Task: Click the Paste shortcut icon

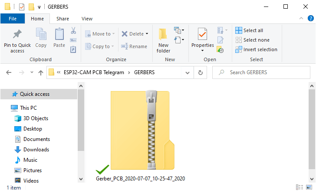Action: [73, 49]
